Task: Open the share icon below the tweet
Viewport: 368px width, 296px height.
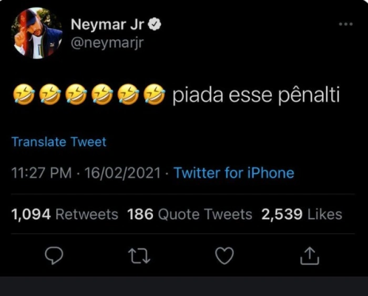Action: pyautogui.click(x=310, y=256)
